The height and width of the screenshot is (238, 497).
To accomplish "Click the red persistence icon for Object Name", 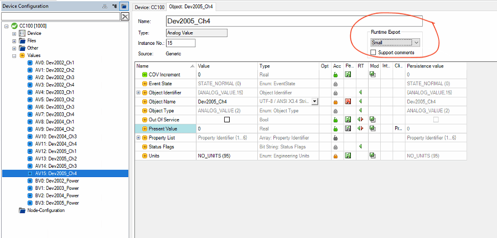I will pos(348,101).
